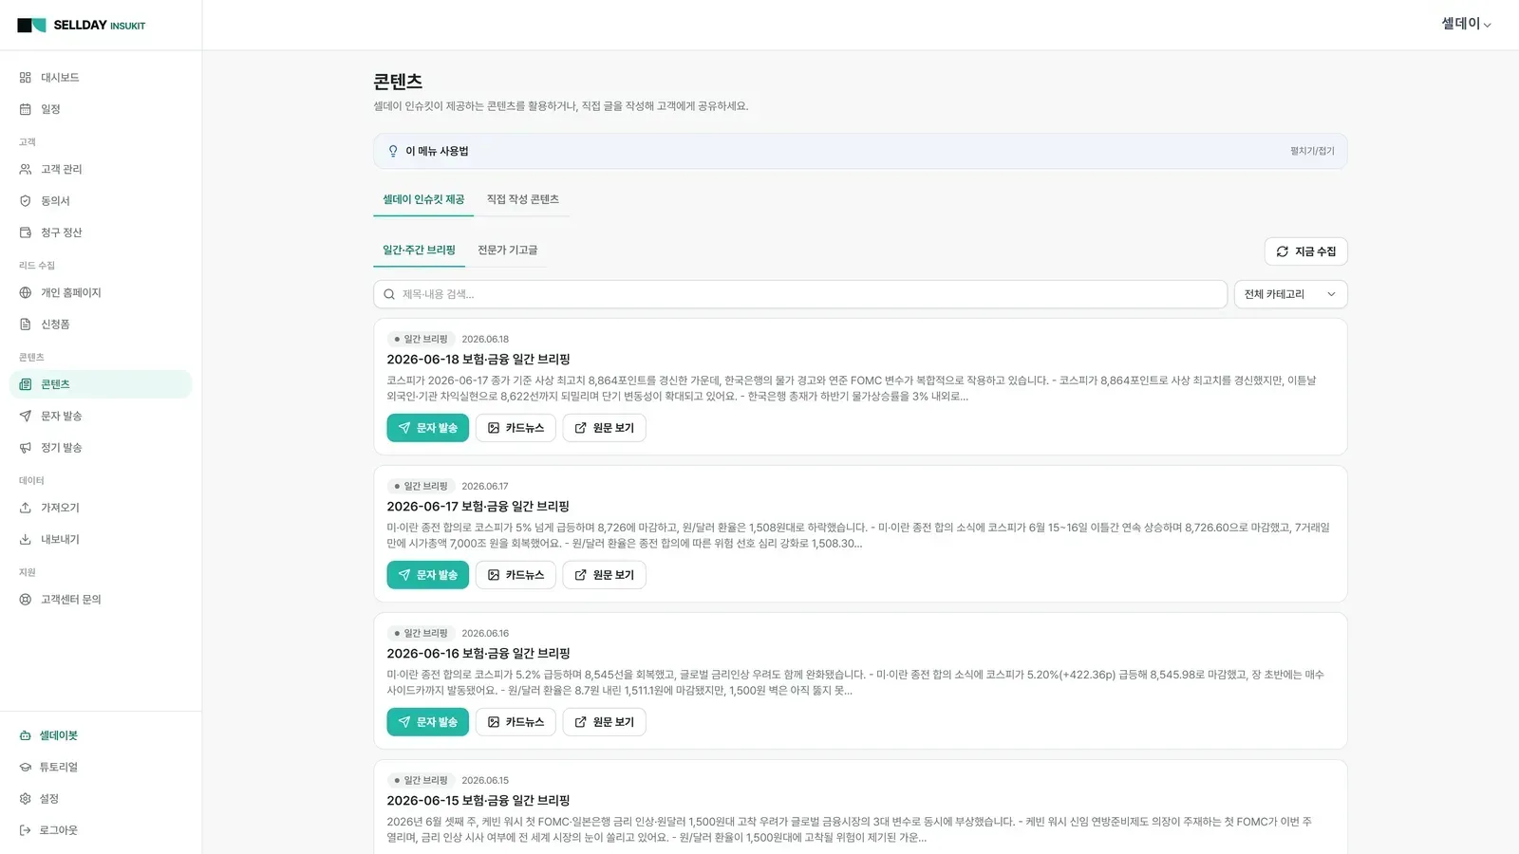Click the 내보내기 download icon
The height and width of the screenshot is (854, 1519).
pos(26,539)
